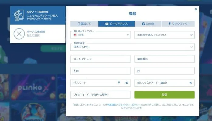Open the プライバシーポリシー privacy policy link
The image size is (212, 121).
129,105
